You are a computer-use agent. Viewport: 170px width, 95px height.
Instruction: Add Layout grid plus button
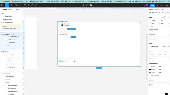click(168, 39)
